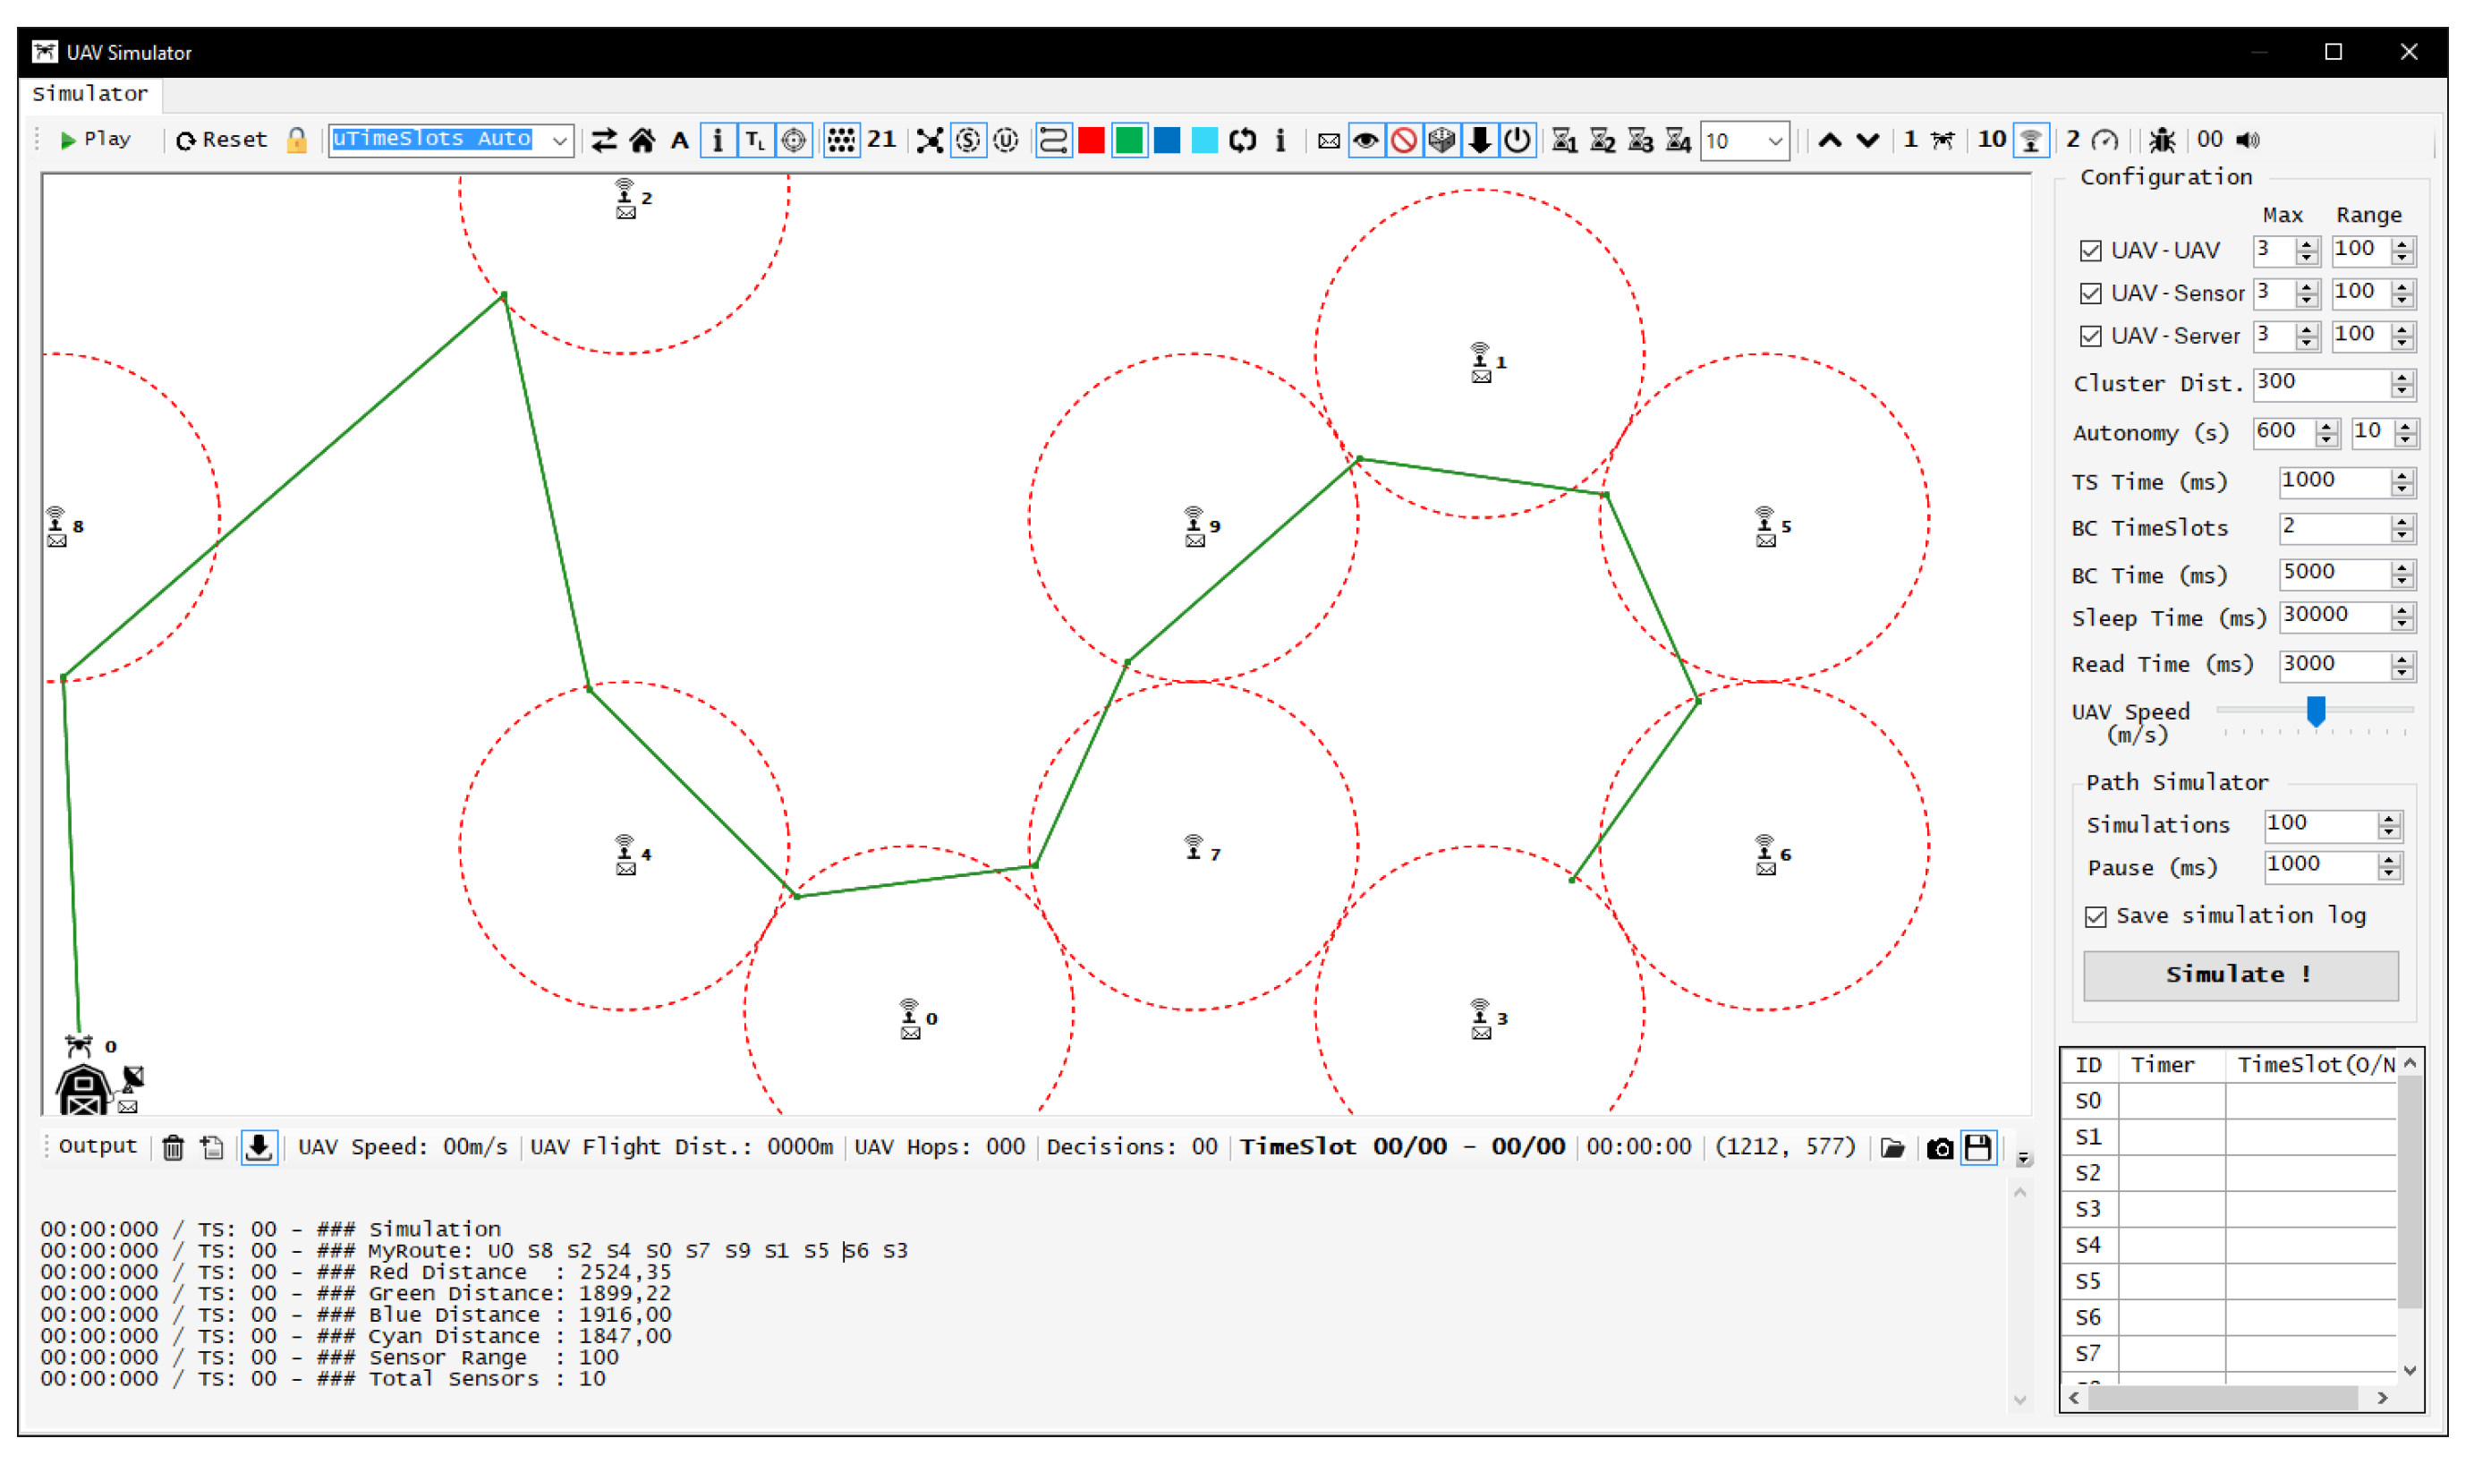Open the dropdown showing value 10
This screenshot has height=1464, width=2474.
coord(1774,141)
